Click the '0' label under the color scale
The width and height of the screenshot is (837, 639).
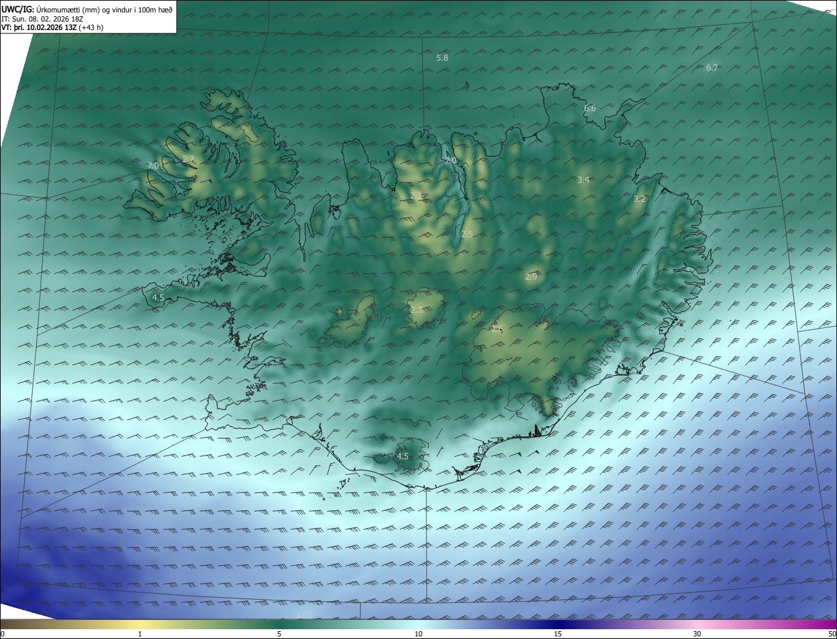click(x=3, y=634)
